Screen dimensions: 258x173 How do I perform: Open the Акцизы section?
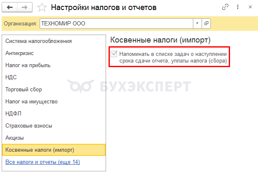click(15, 138)
